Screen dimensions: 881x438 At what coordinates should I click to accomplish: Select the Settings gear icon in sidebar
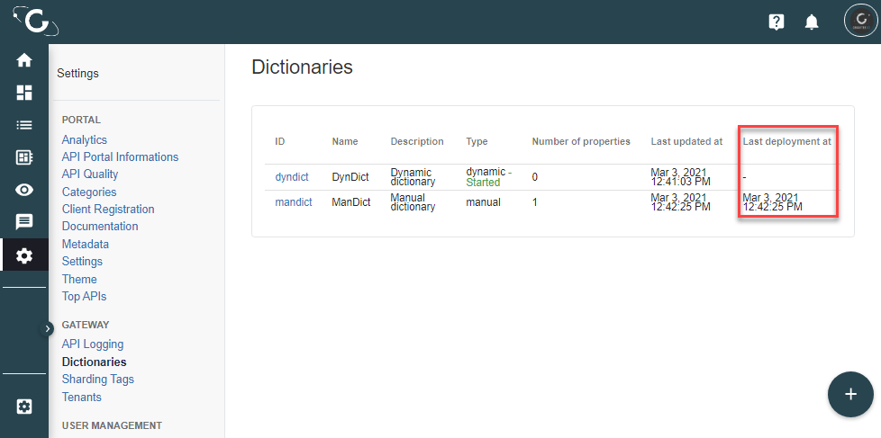(24, 255)
